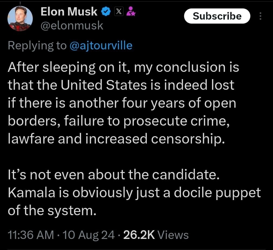Open Elon Musk's profile picture

click(x=19, y=19)
